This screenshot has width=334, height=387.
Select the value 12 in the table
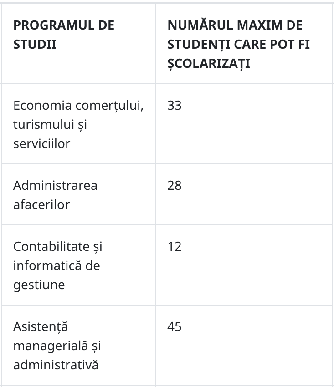(175, 247)
